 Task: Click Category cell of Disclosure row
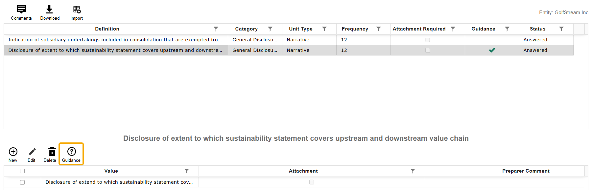click(255, 50)
